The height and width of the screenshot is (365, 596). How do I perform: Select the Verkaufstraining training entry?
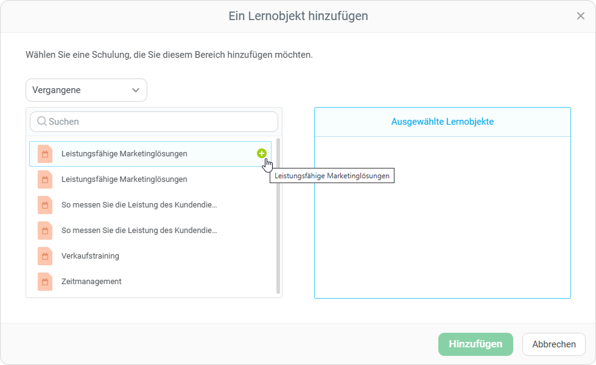[90, 256]
